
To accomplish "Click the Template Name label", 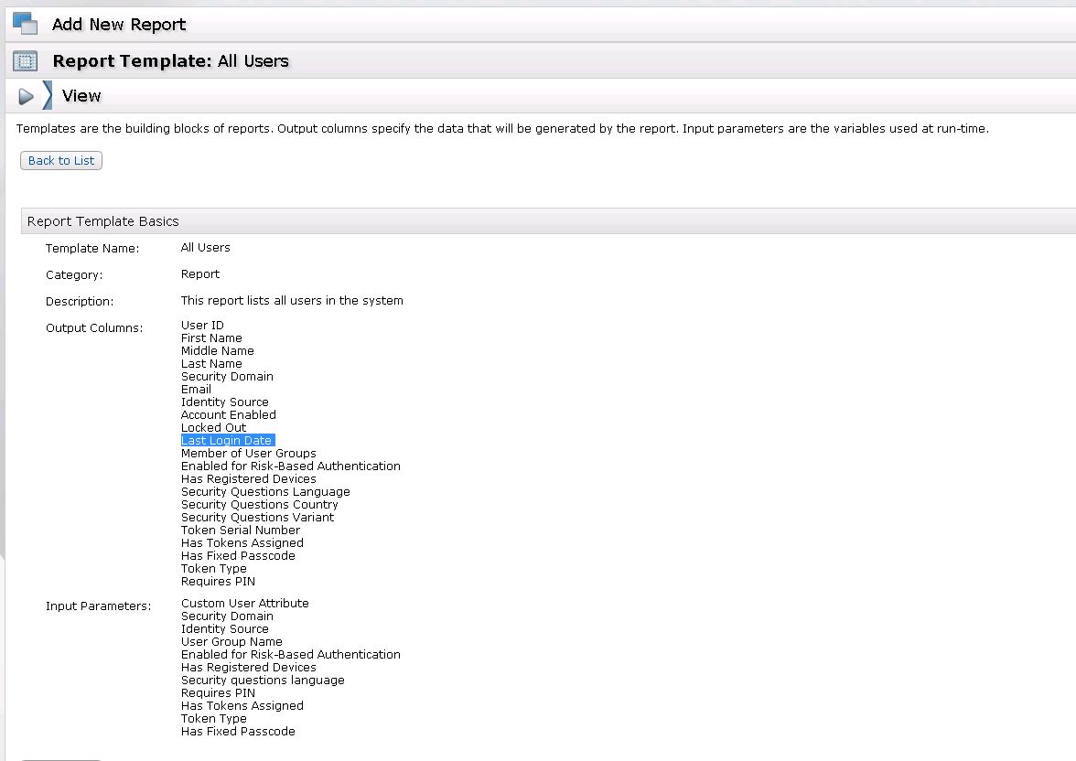I will [92, 249].
